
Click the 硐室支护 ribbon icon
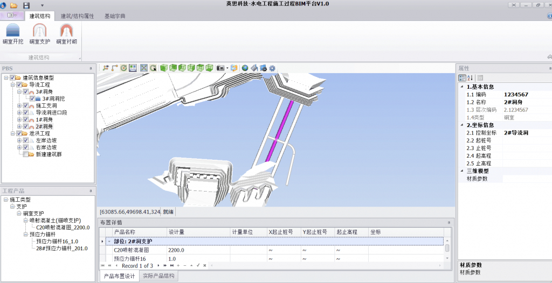(39, 34)
